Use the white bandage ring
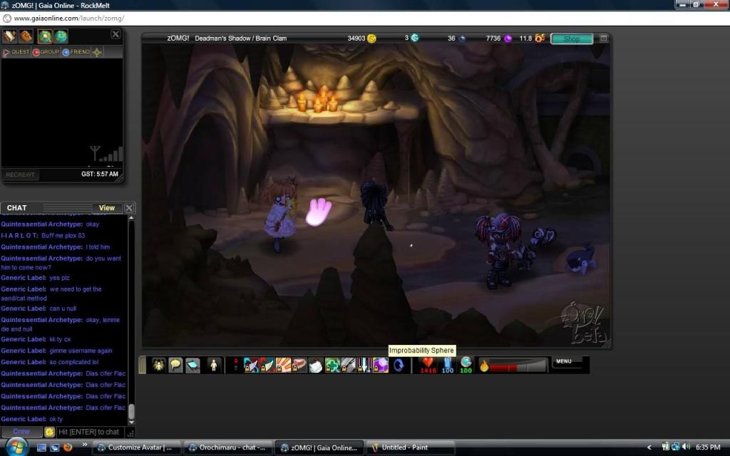 (316, 366)
